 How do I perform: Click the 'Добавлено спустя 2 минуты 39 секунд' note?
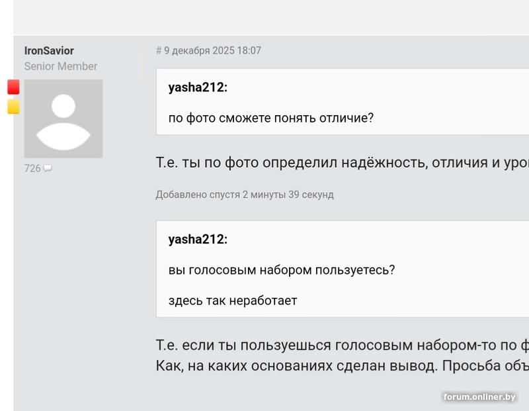(245, 195)
